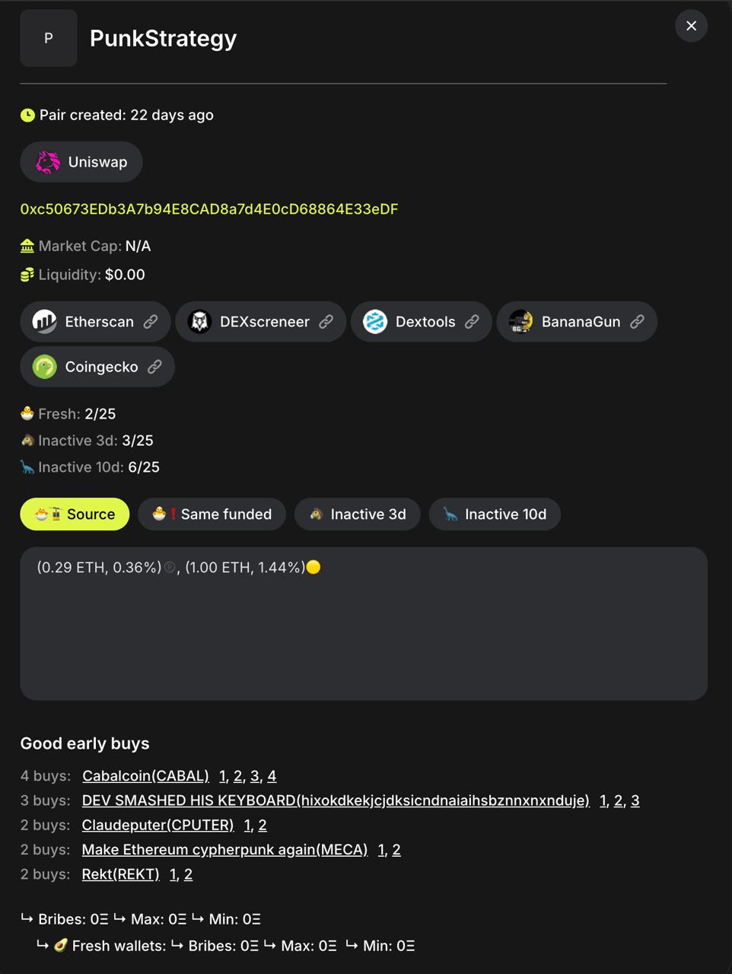Click link icon beside Etherscan
This screenshot has width=732, height=974.
tap(151, 322)
